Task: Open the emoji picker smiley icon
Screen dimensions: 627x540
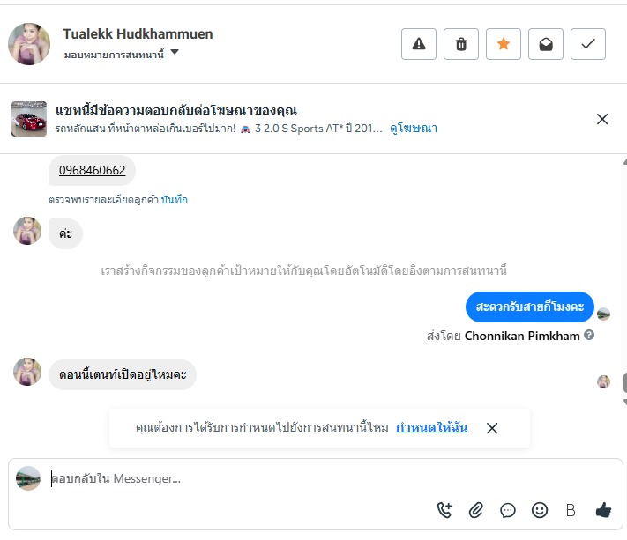Action: click(x=540, y=509)
